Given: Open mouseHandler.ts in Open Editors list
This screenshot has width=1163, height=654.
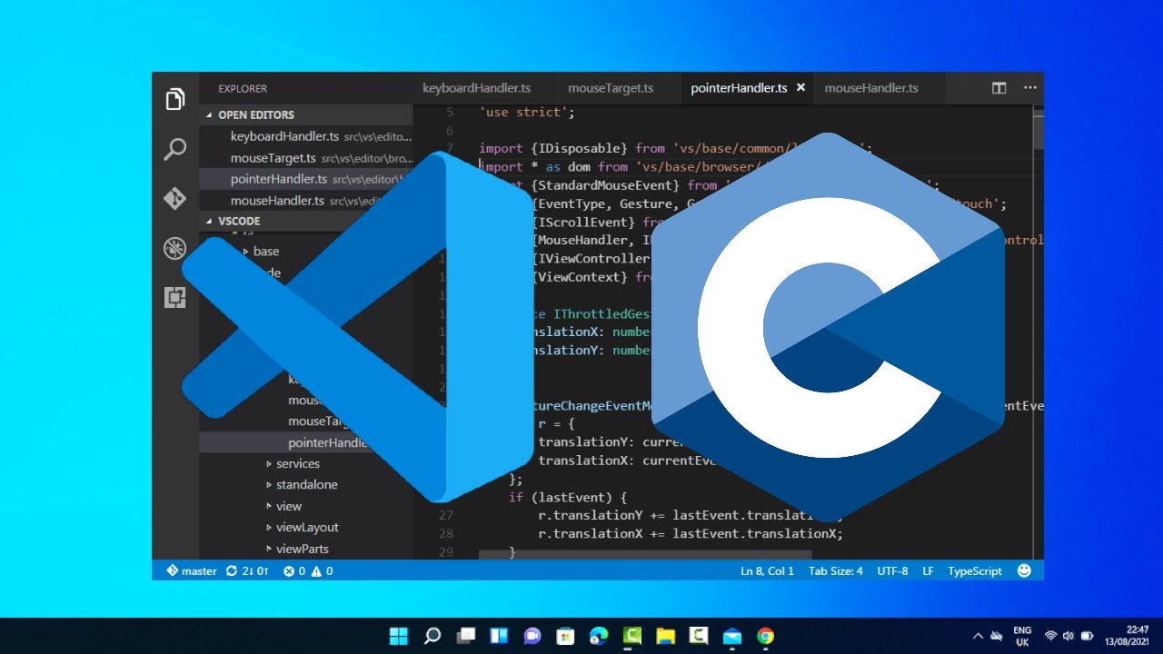Looking at the screenshot, I should point(306,200).
